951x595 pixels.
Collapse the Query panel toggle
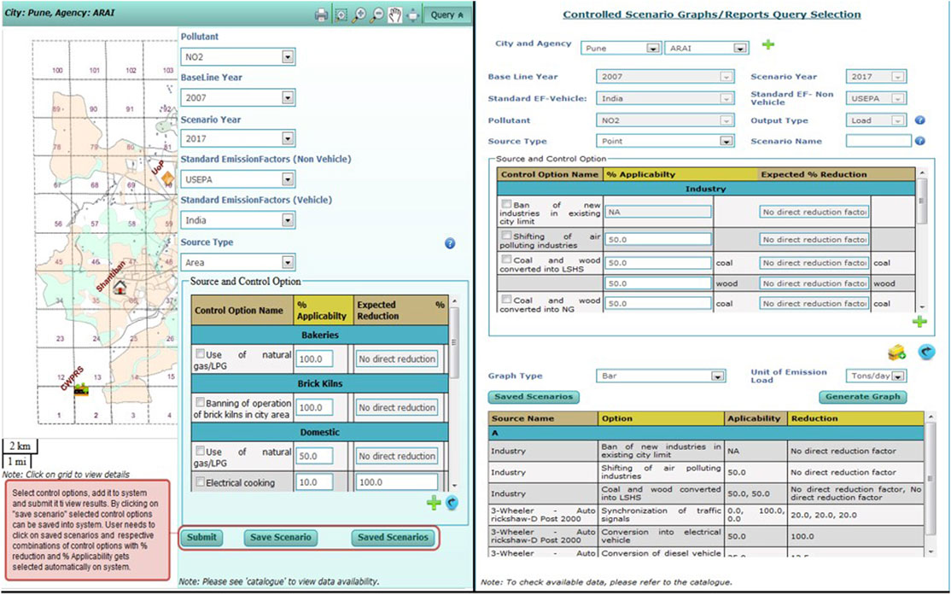tap(447, 15)
